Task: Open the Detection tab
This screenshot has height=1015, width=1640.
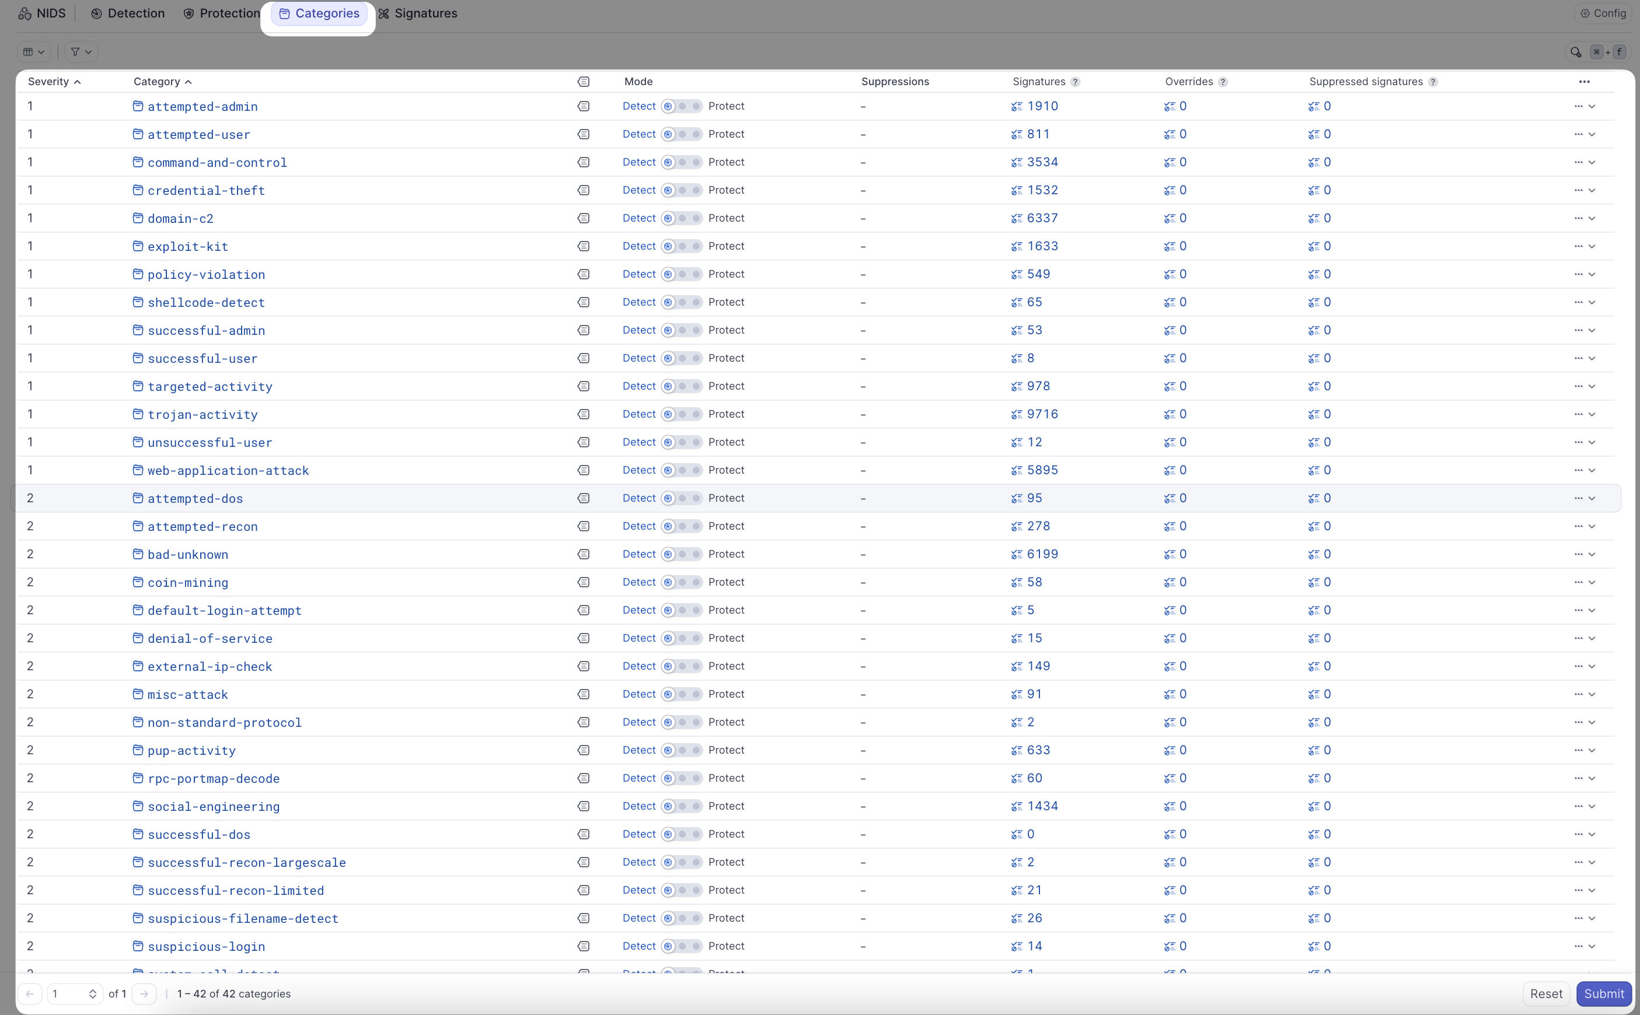Action: click(128, 13)
